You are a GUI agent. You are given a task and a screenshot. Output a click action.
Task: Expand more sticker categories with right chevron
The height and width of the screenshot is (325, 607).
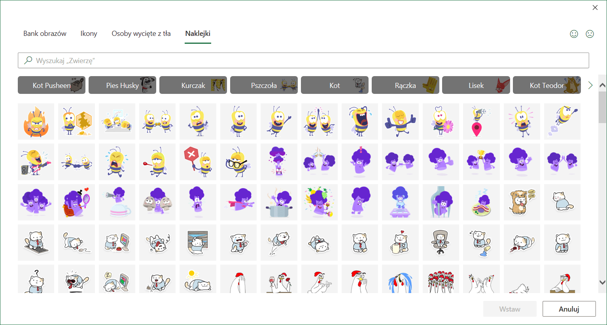[x=590, y=85]
